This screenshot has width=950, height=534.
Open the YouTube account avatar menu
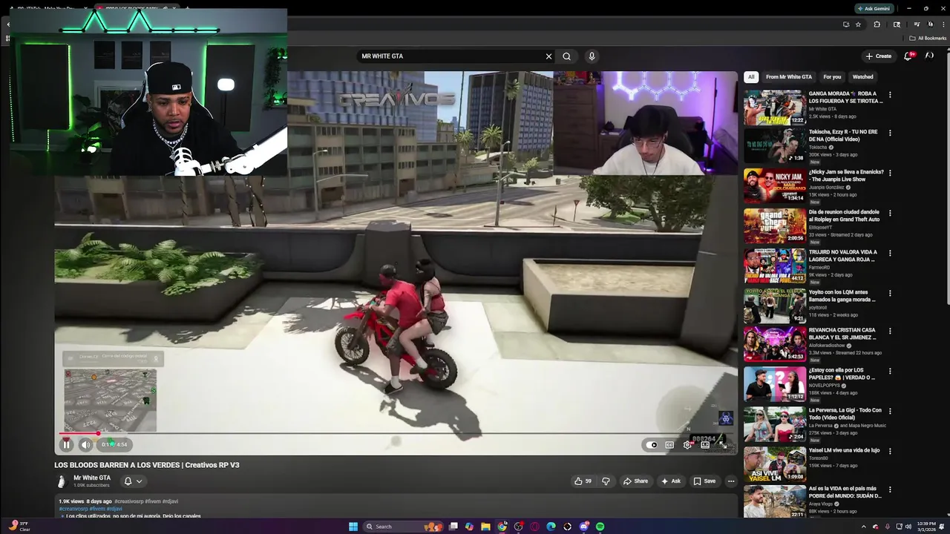point(929,56)
